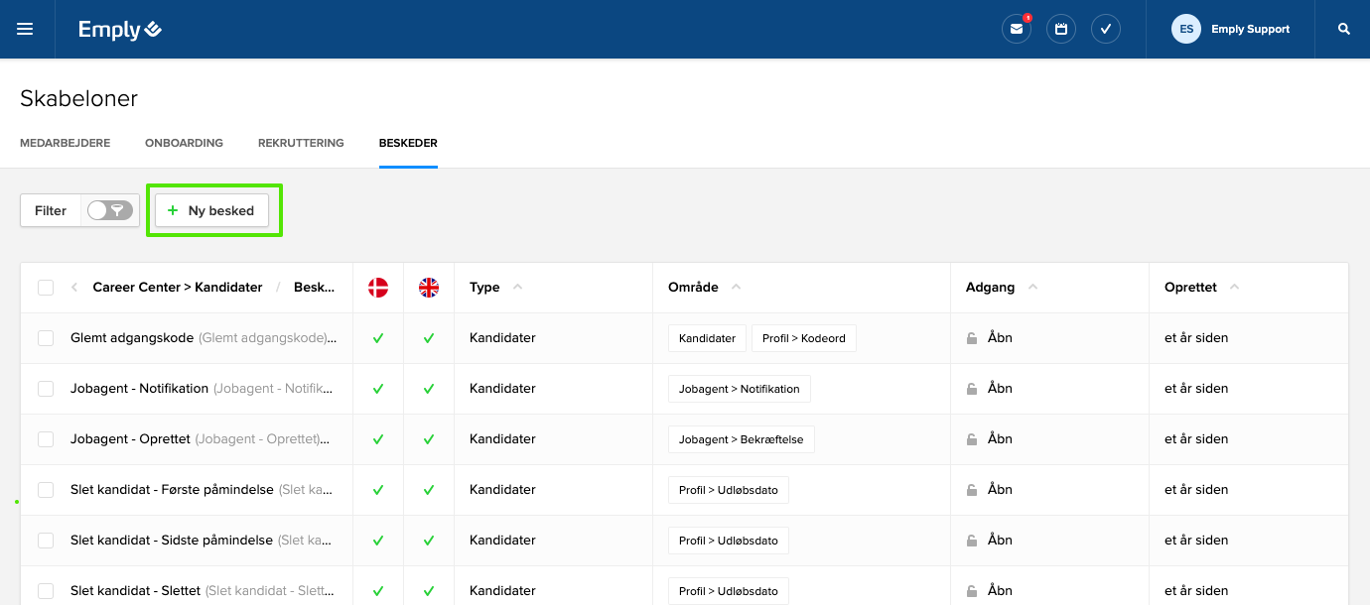Click the Emply logo
Viewport: 1370px width, 605px height.
tap(120, 30)
